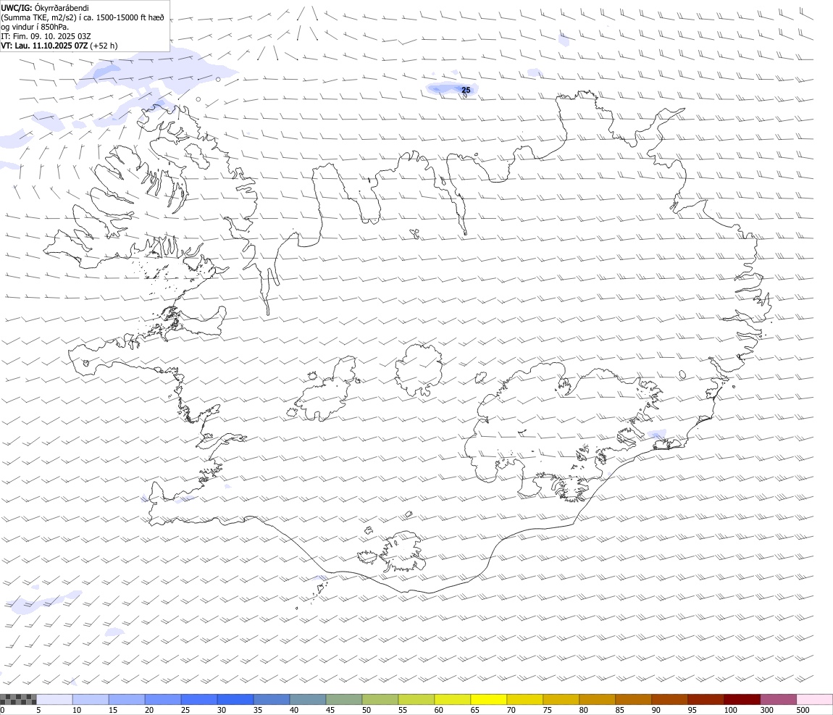This screenshot has height=715, width=833.
Task: Click the 15–20 legend color swatch
Action: (x=127, y=699)
